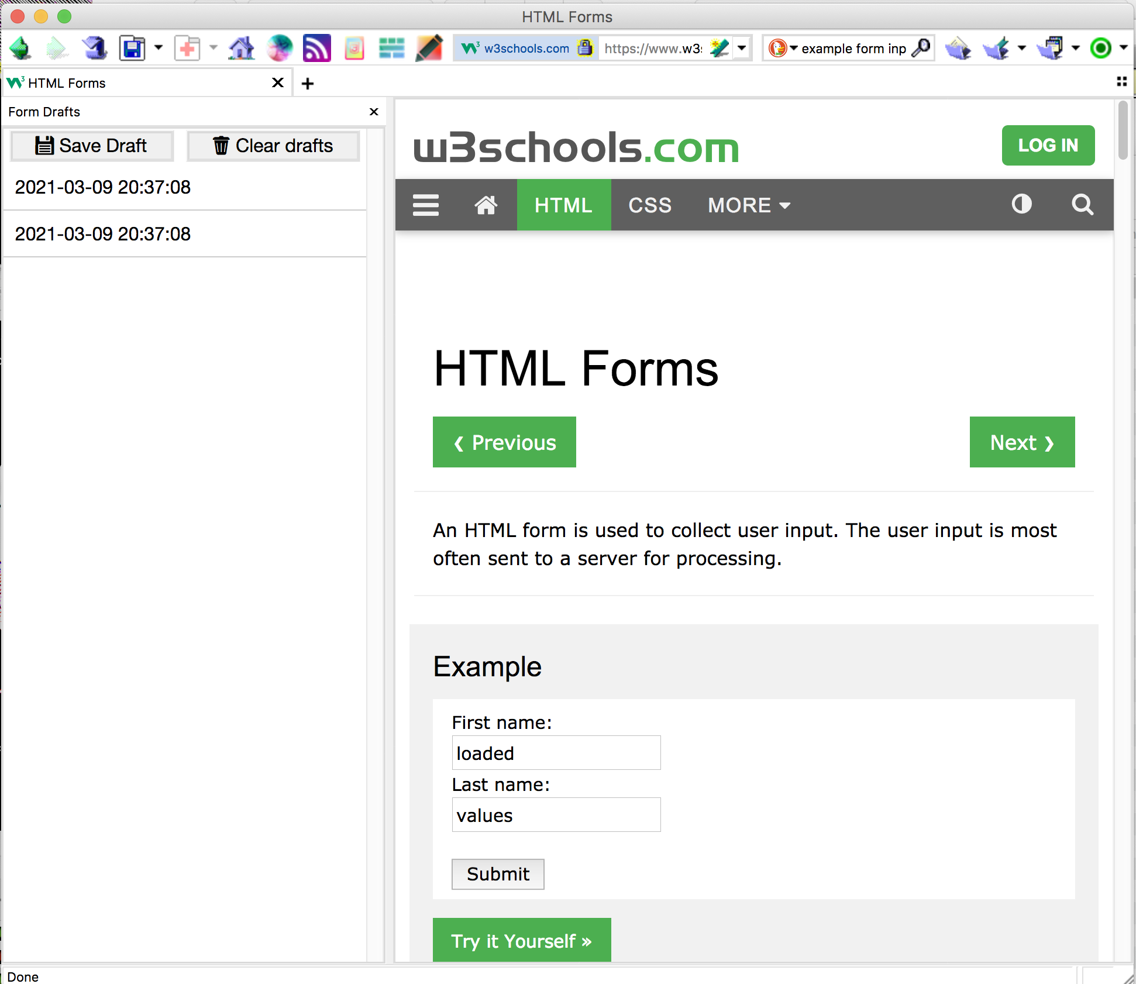The height and width of the screenshot is (984, 1136).
Task: Click the blue 3D arrow toolbar icon
Action: [94, 48]
